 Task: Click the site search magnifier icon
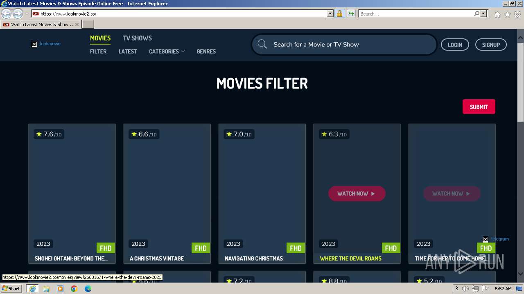pos(262,44)
